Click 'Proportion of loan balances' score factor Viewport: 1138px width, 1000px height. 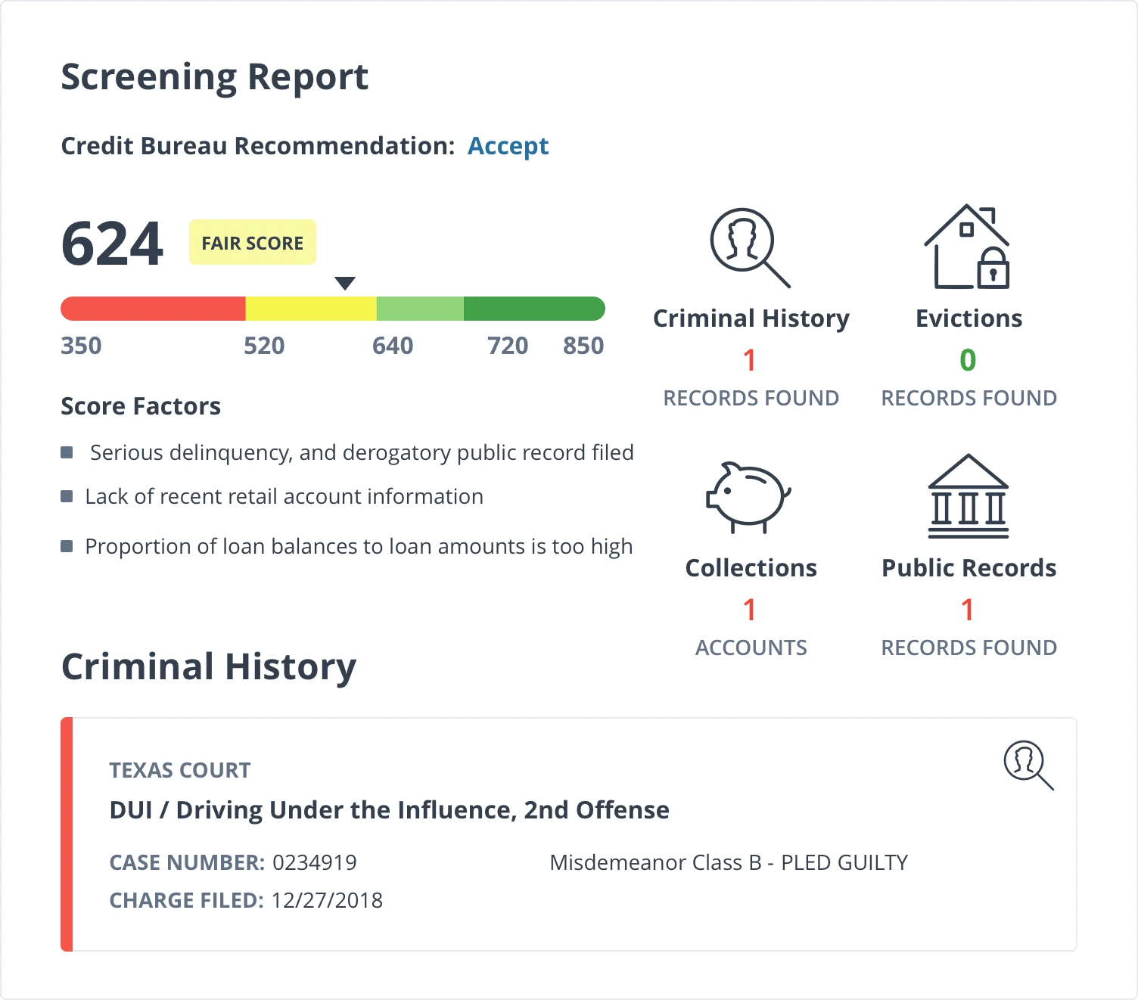pos(359,546)
